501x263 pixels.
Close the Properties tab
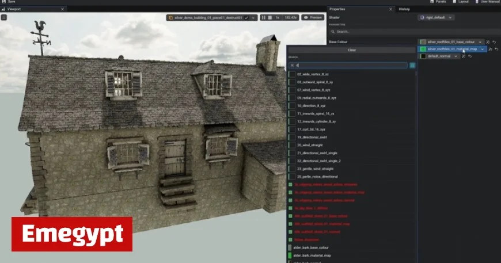pyautogui.click(x=392, y=9)
